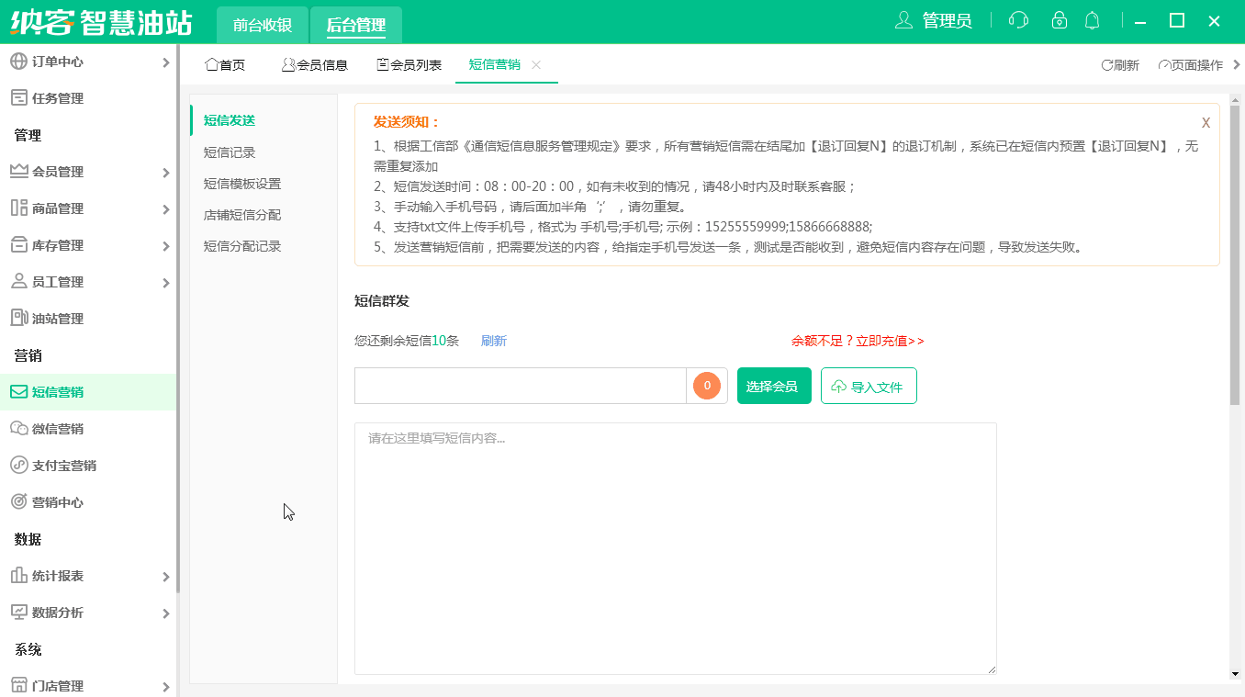Click the headset customer service icon
Screen dimensions: 1245x697
click(x=1018, y=20)
